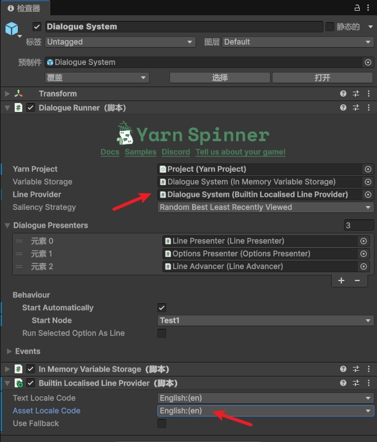
Task: Remove element from Dialogue Presenters list
Action: coord(357,280)
